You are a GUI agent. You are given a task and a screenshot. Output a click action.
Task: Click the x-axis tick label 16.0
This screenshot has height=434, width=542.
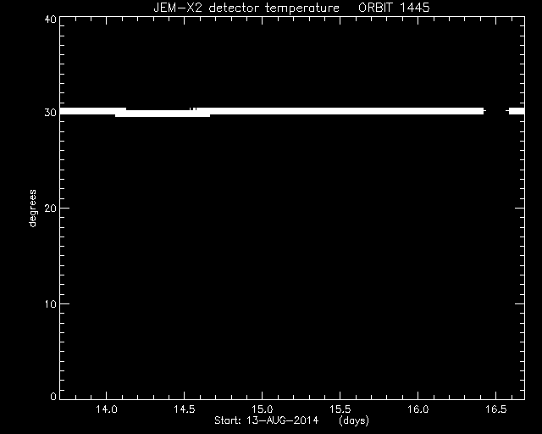point(418,409)
